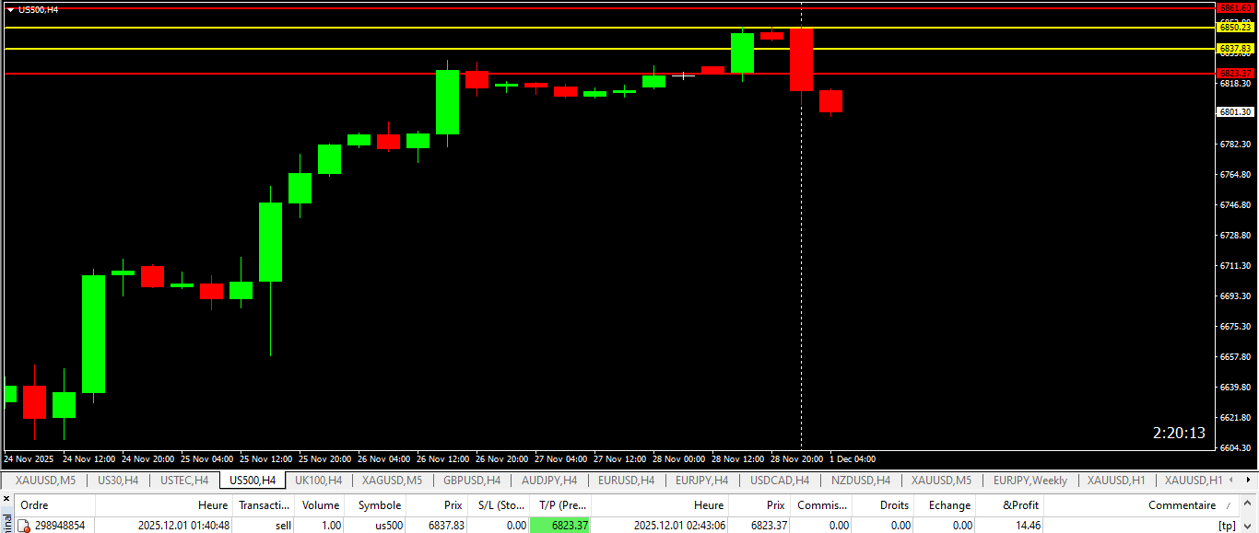The height and width of the screenshot is (533, 1259).
Task: Open the EURJPY,Weekly chart tab
Action: [x=1030, y=481]
